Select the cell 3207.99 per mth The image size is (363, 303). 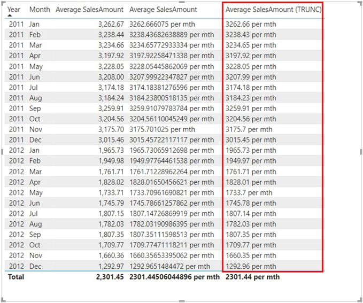pos(251,77)
